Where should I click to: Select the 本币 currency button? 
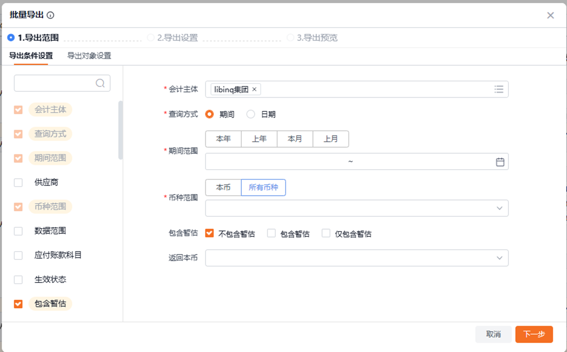pos(223,187)
